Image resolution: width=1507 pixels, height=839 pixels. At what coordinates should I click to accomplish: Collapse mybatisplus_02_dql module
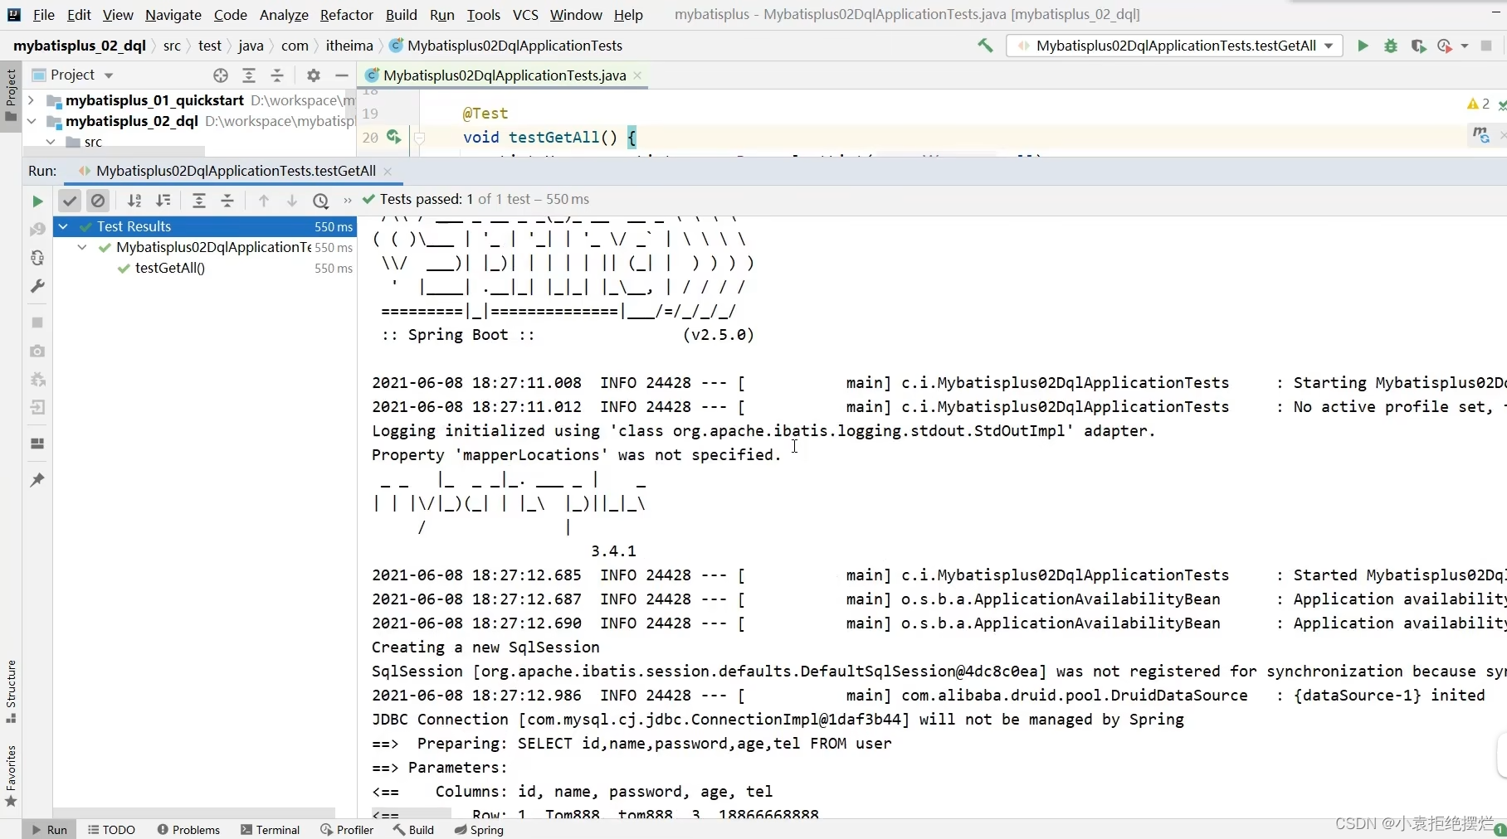coord(31,121)
